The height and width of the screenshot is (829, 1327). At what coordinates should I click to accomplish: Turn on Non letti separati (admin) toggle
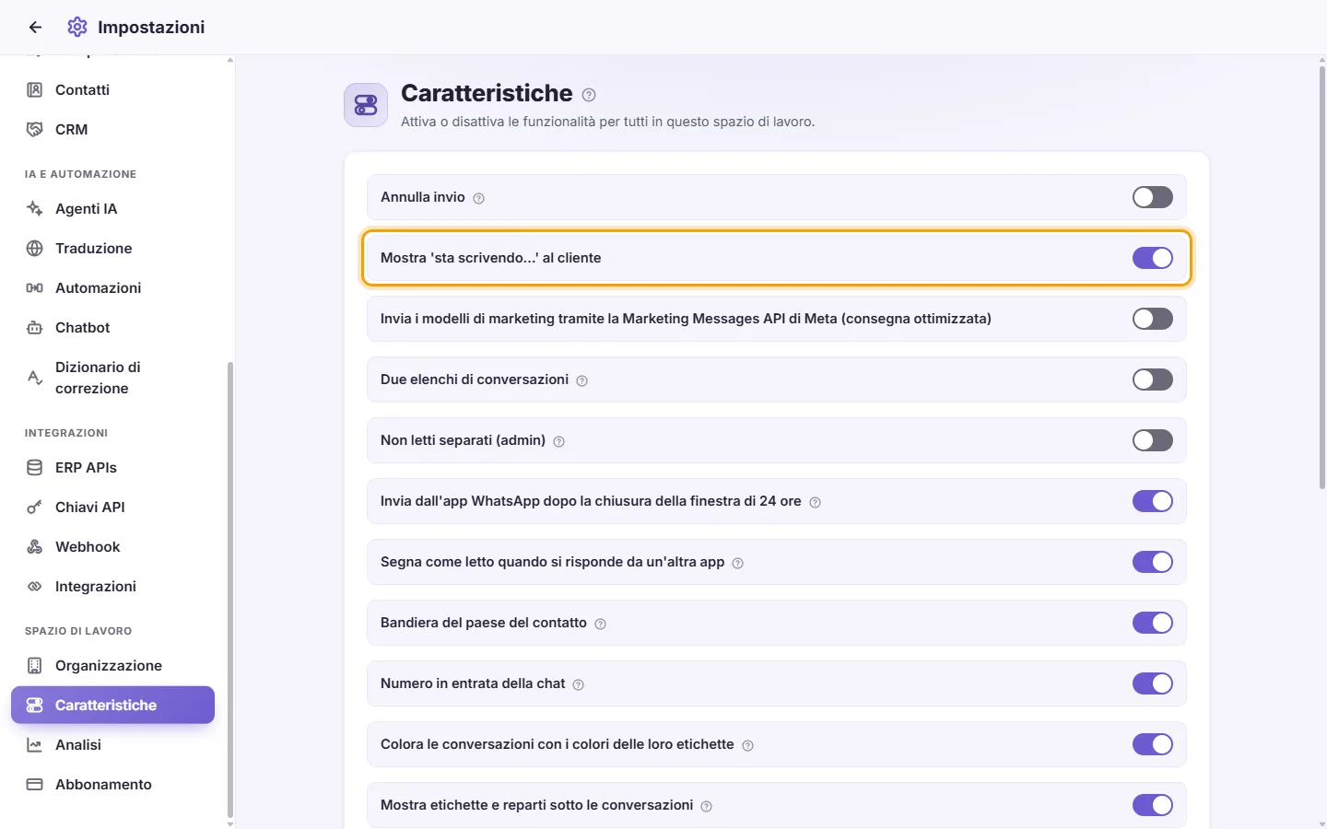[x=1152, y=440]
